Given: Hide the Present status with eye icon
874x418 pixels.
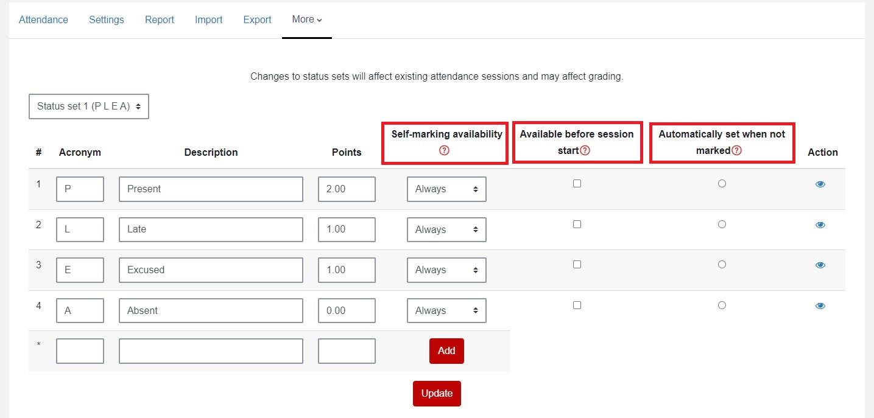Looking at the screenshot, I should 820,184.
